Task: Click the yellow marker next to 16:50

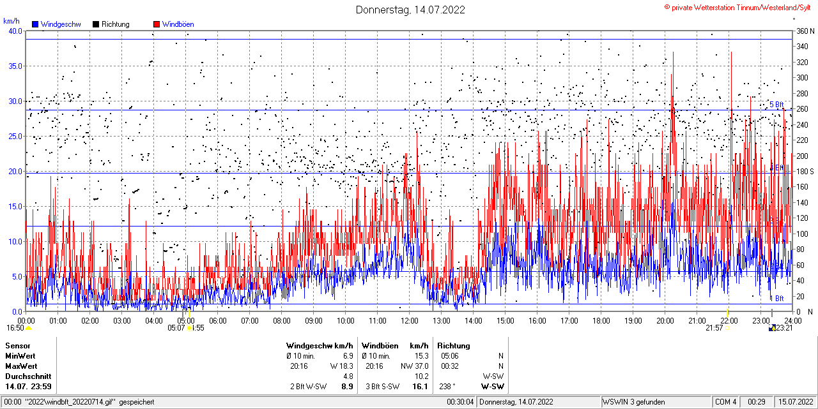Action: coord(28,328)
